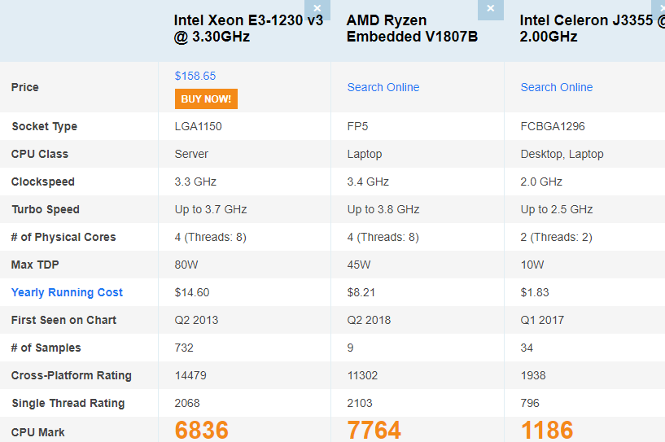
Task: Click the AMD Ryzen Embedded V1807B heading
Action: [x=412, y=28]
